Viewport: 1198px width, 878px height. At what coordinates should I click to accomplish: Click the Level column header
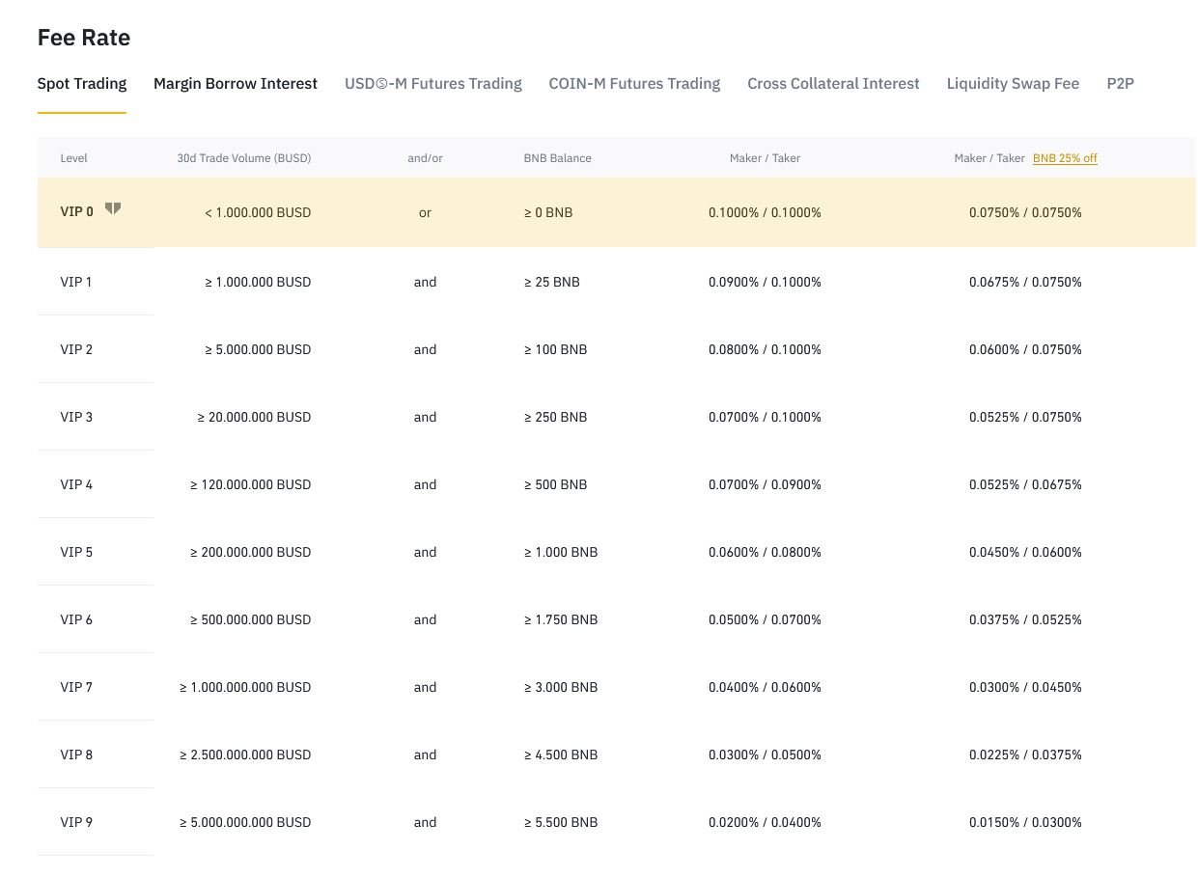coord(73,158)
